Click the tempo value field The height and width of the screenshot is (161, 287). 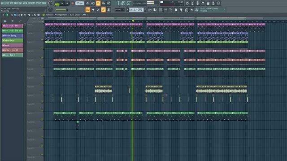pyautogui.click(x=80, y=3)
